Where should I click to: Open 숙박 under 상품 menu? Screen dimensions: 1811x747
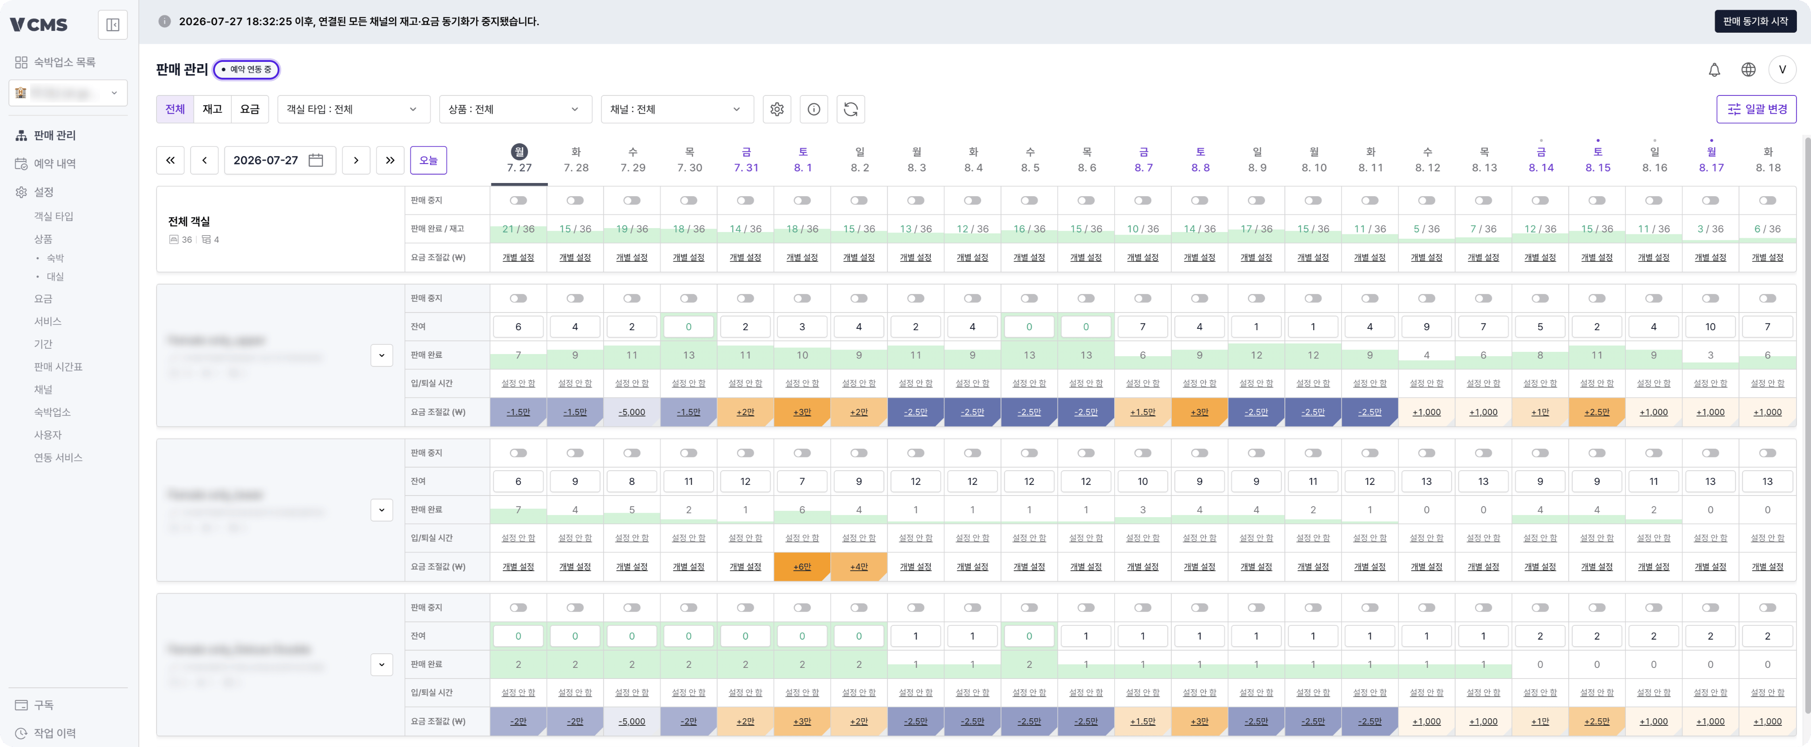point(56,258)
